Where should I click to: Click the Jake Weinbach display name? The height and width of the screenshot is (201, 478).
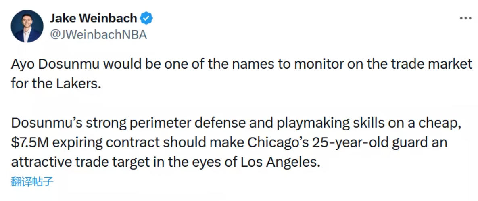[93, 18]
